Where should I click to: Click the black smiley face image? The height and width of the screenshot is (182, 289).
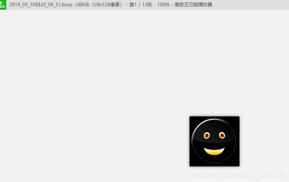[215, 141]
